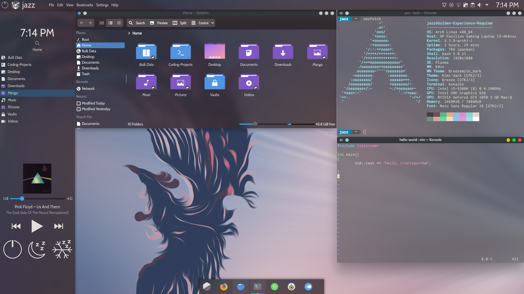
Task: Select Coding-Projects in left sidebar
Action: (x=37, y=65)
